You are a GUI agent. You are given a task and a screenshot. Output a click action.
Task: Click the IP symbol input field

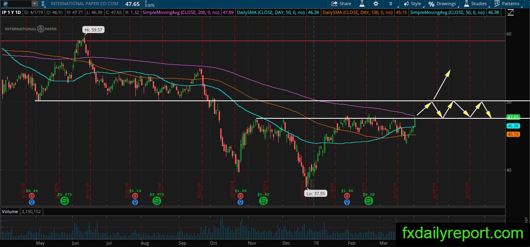point(16,4)
